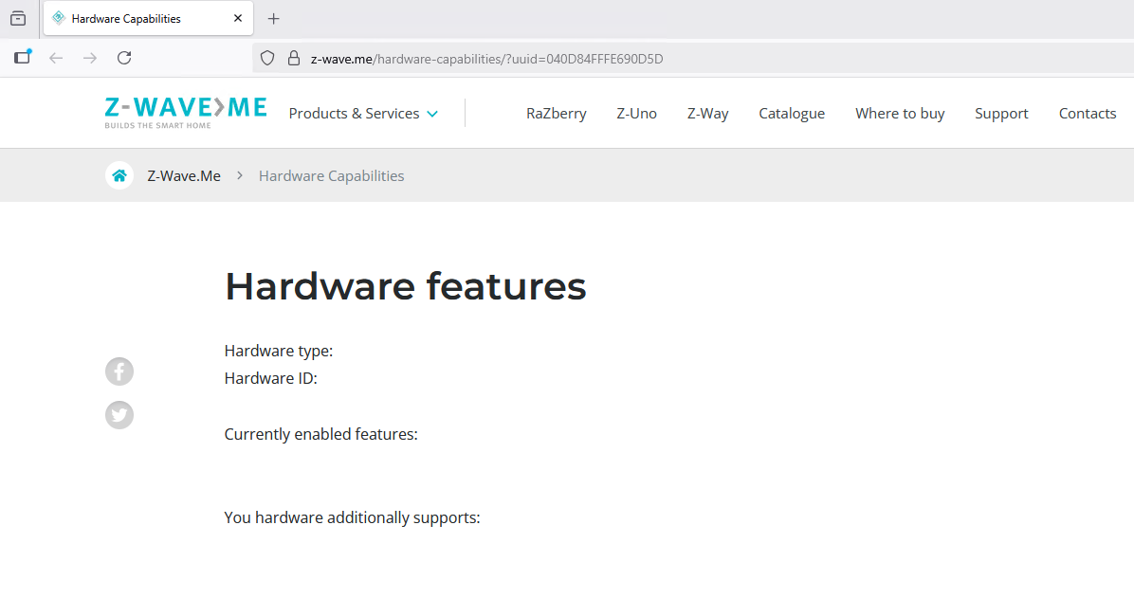1134x616 pixels.
Task: Click the shield tracking protection icon
Action: tap(267, 58)
